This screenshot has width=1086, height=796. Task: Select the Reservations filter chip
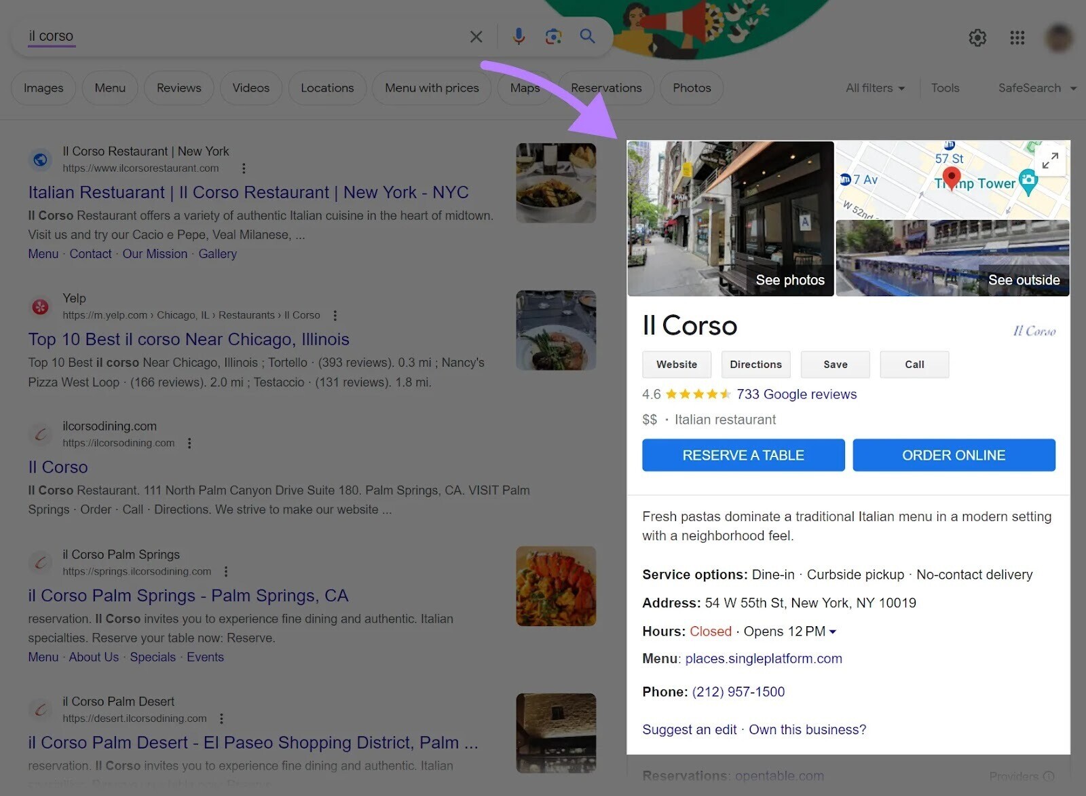[606, 88]
